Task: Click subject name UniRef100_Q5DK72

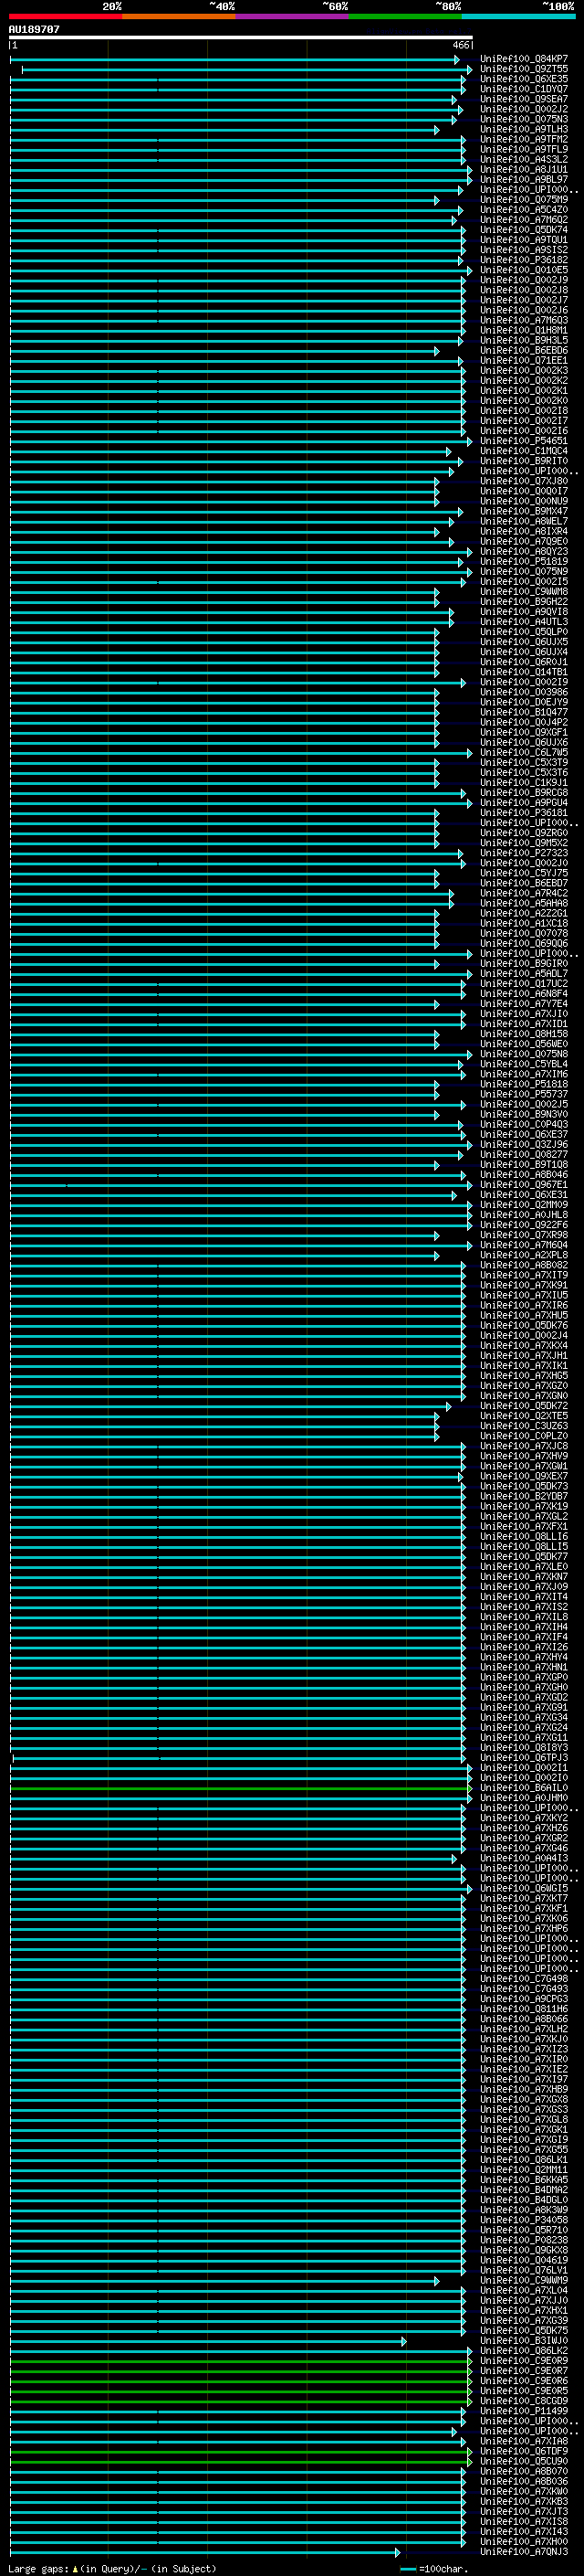Action: click(x=524, y=1405)
